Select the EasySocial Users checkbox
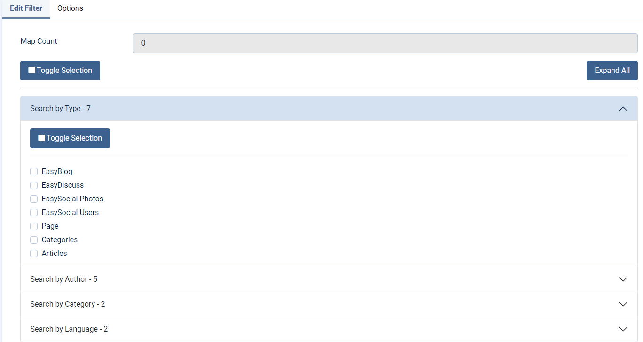643x342 pixels. [34, 213]
